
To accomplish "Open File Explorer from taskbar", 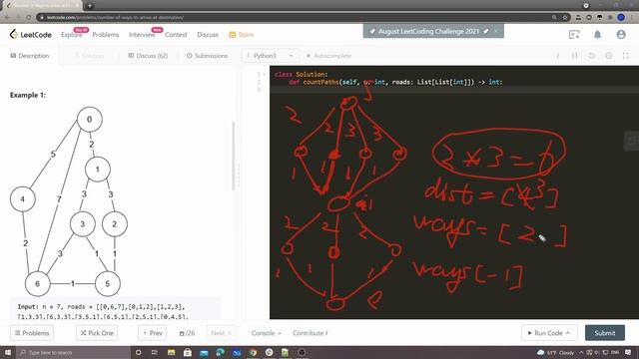I will pyautogui.click(x=171, y=352).
